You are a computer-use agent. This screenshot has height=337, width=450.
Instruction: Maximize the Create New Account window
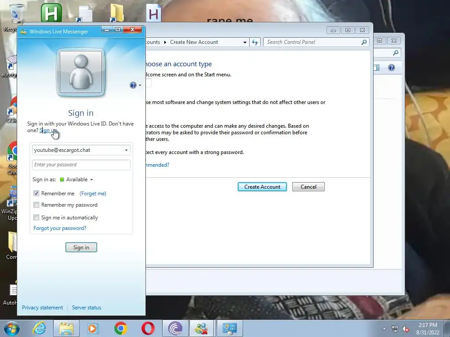tap(348, 30)
